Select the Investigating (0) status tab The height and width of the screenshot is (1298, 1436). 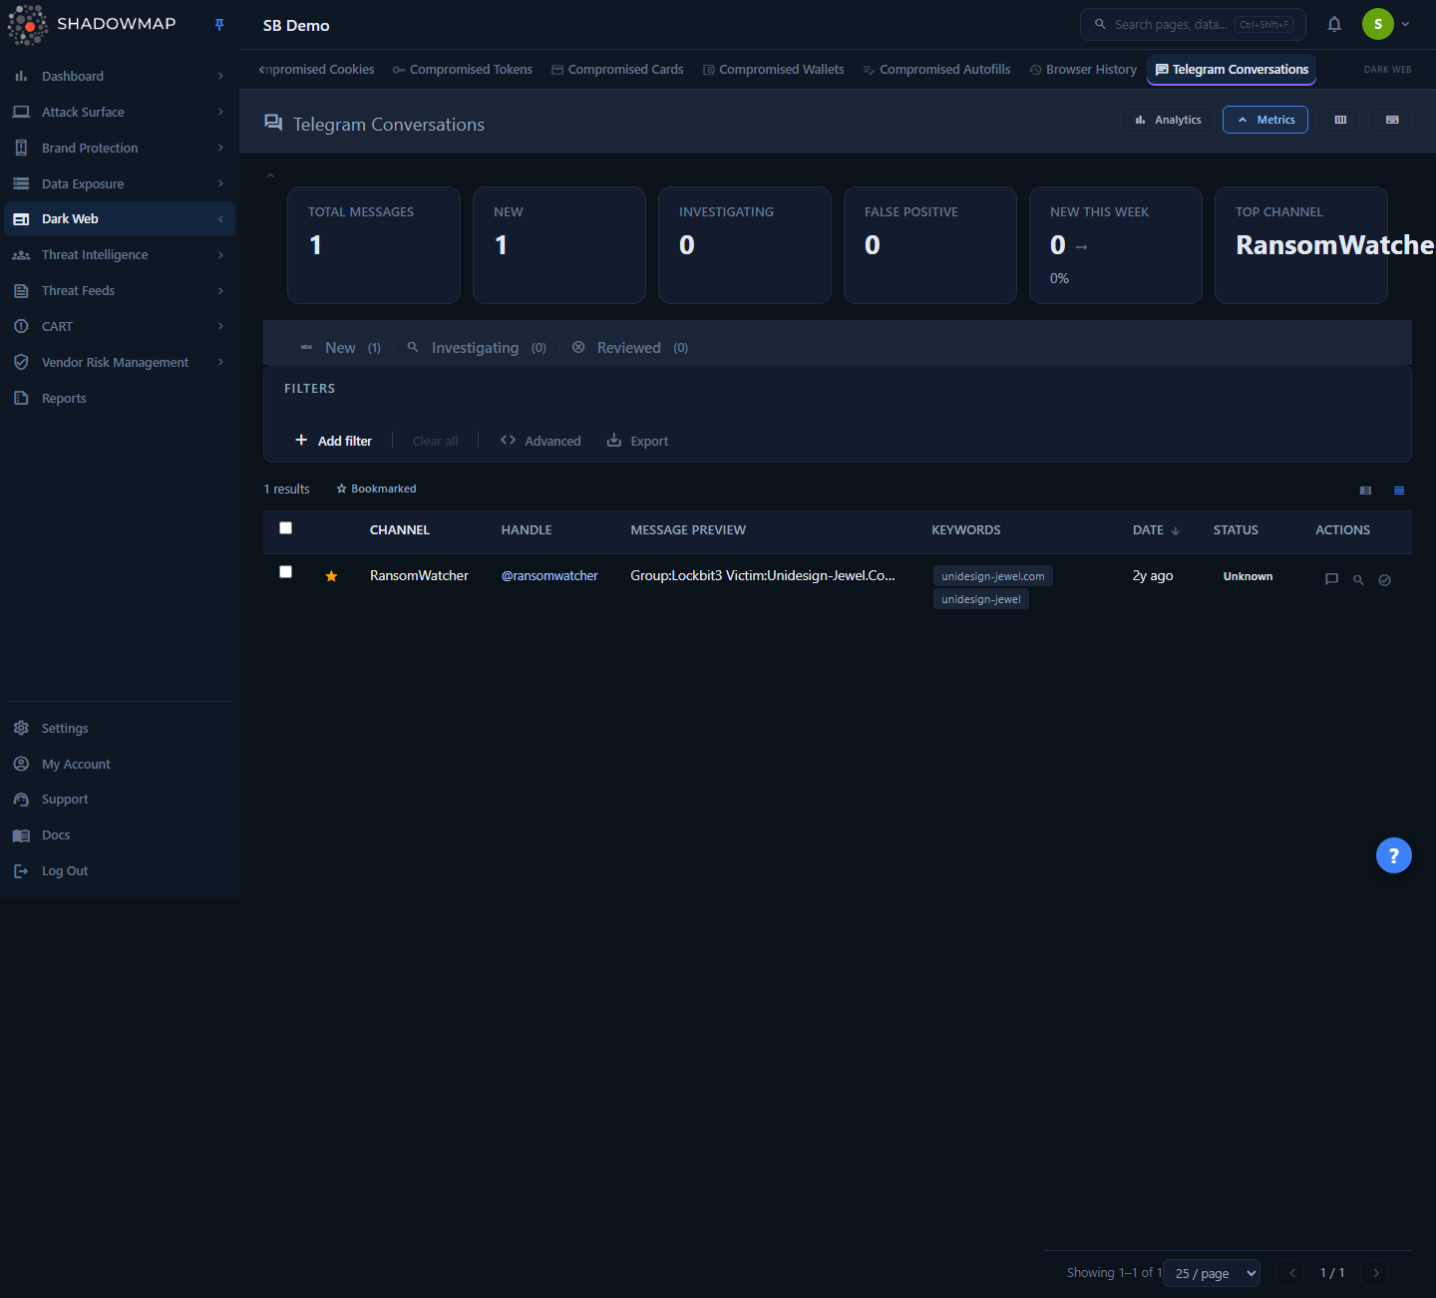477,348
